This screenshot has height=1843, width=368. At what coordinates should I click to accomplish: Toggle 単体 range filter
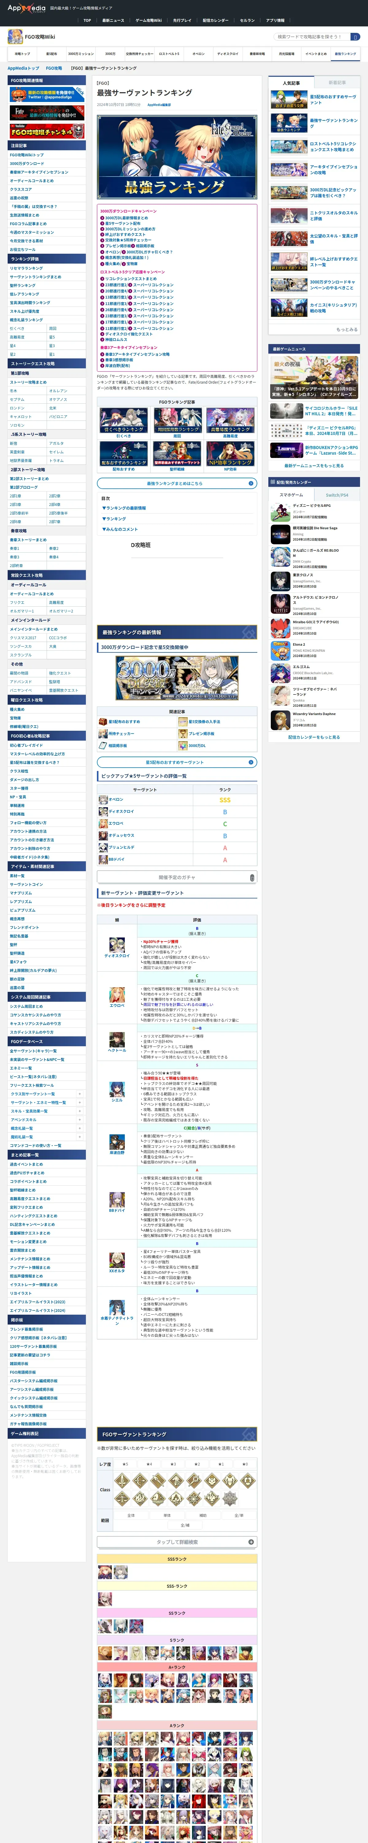167,1515
